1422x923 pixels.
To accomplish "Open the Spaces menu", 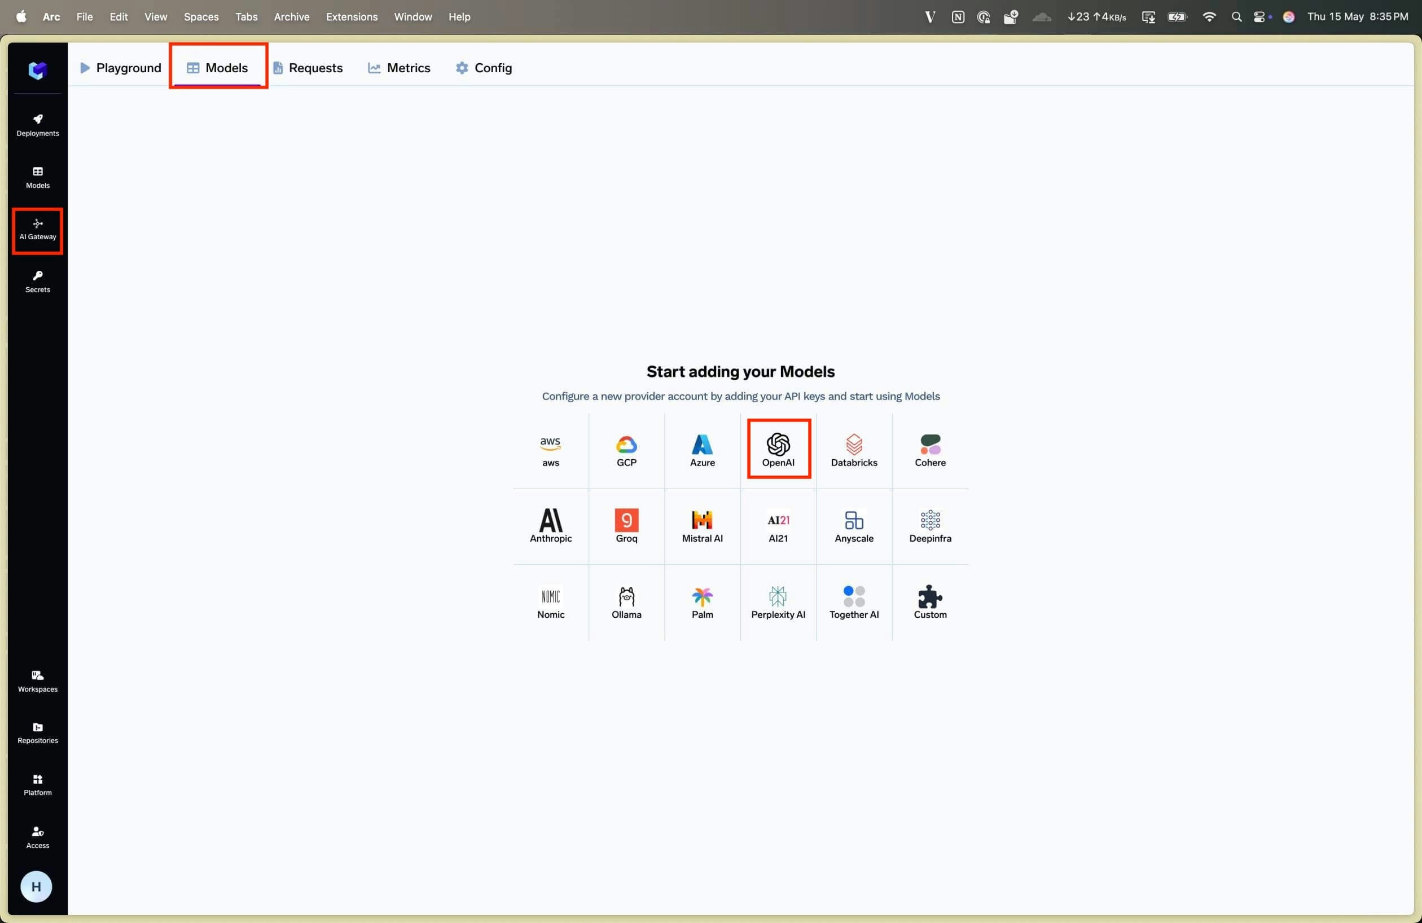I will [201, 17].
